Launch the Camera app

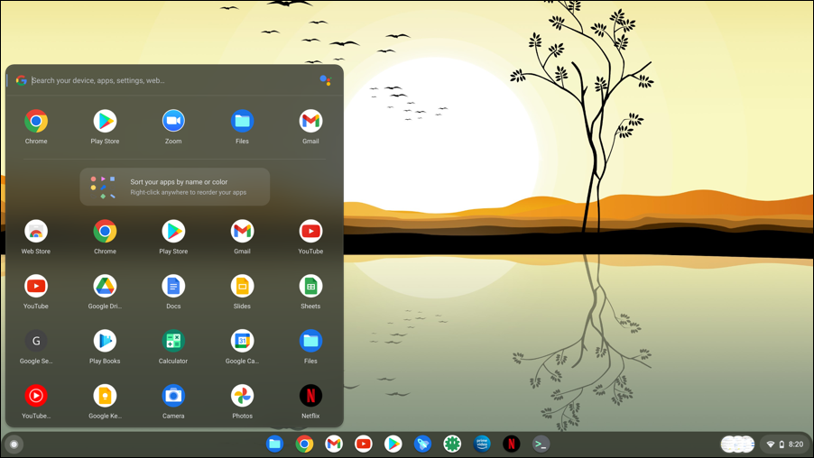[173, 396]
